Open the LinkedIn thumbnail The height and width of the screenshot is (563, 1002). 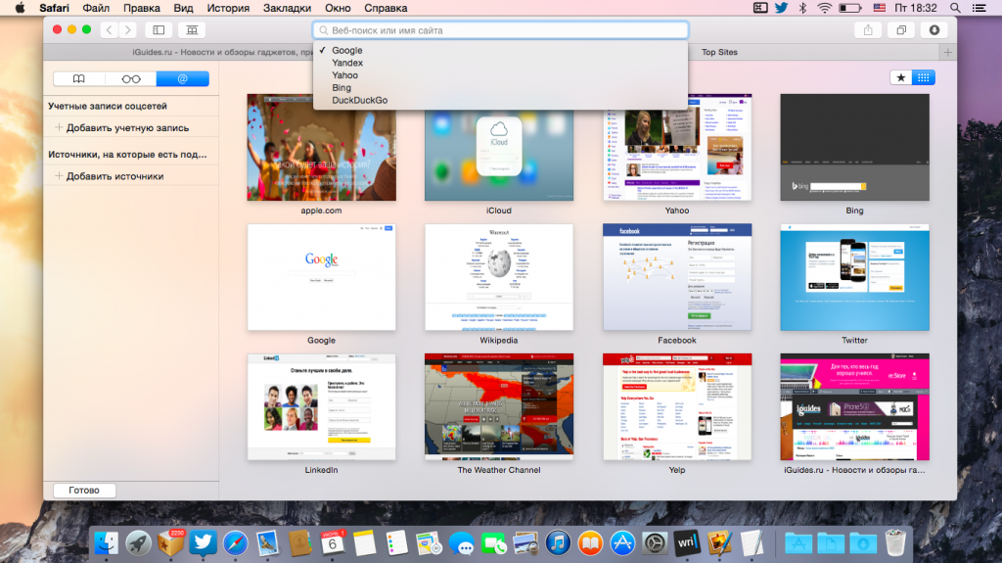point(321,407)
